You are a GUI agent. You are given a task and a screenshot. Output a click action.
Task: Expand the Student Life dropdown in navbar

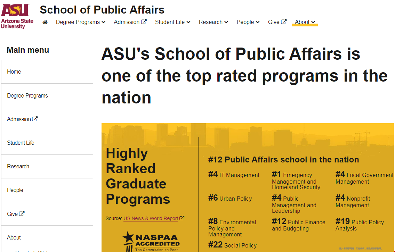[x=172, y=22]
